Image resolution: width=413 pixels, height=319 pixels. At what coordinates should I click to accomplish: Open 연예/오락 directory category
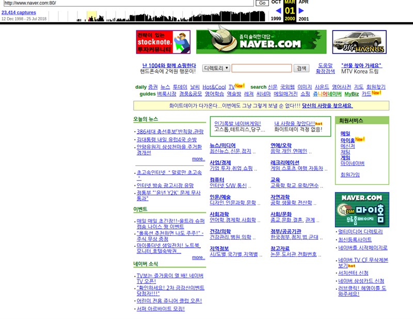tap(281, 146)
